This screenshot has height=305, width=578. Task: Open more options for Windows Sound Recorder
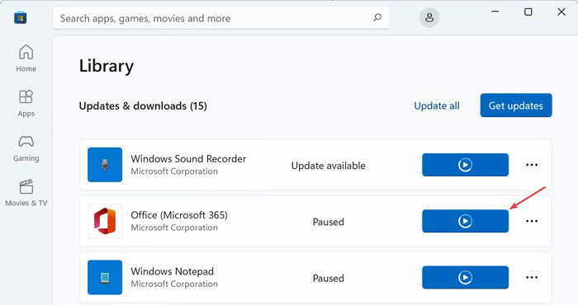point(532,165)
